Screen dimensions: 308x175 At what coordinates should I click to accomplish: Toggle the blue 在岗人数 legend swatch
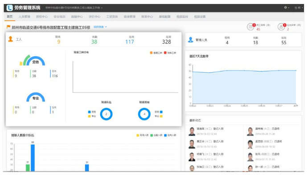(165, 135)
